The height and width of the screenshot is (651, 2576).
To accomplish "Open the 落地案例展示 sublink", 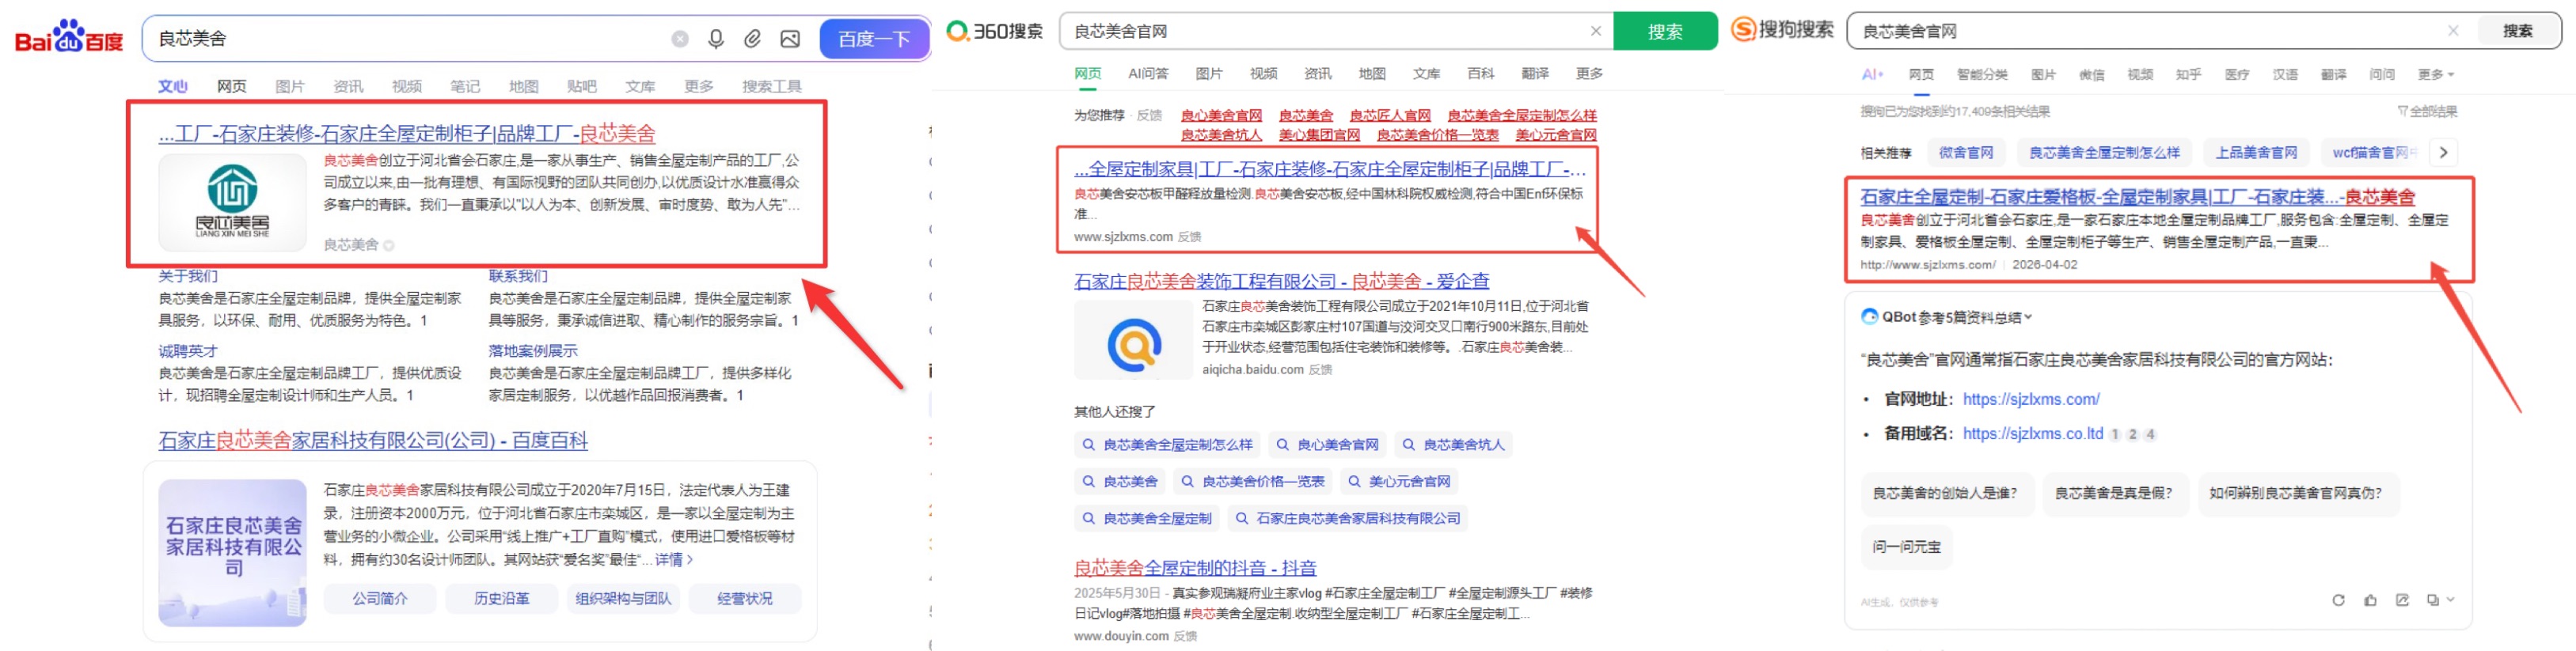I will [x=533, y=351].
